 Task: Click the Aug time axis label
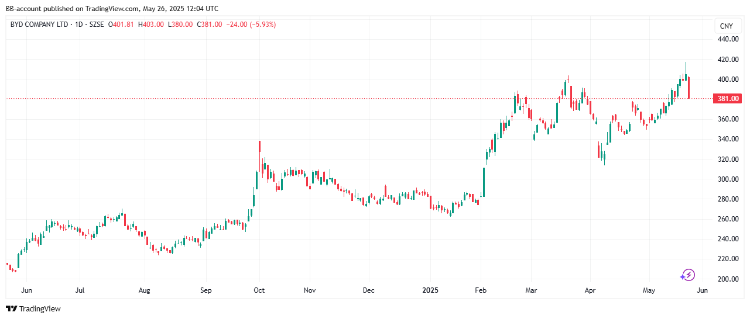(145, 290)
